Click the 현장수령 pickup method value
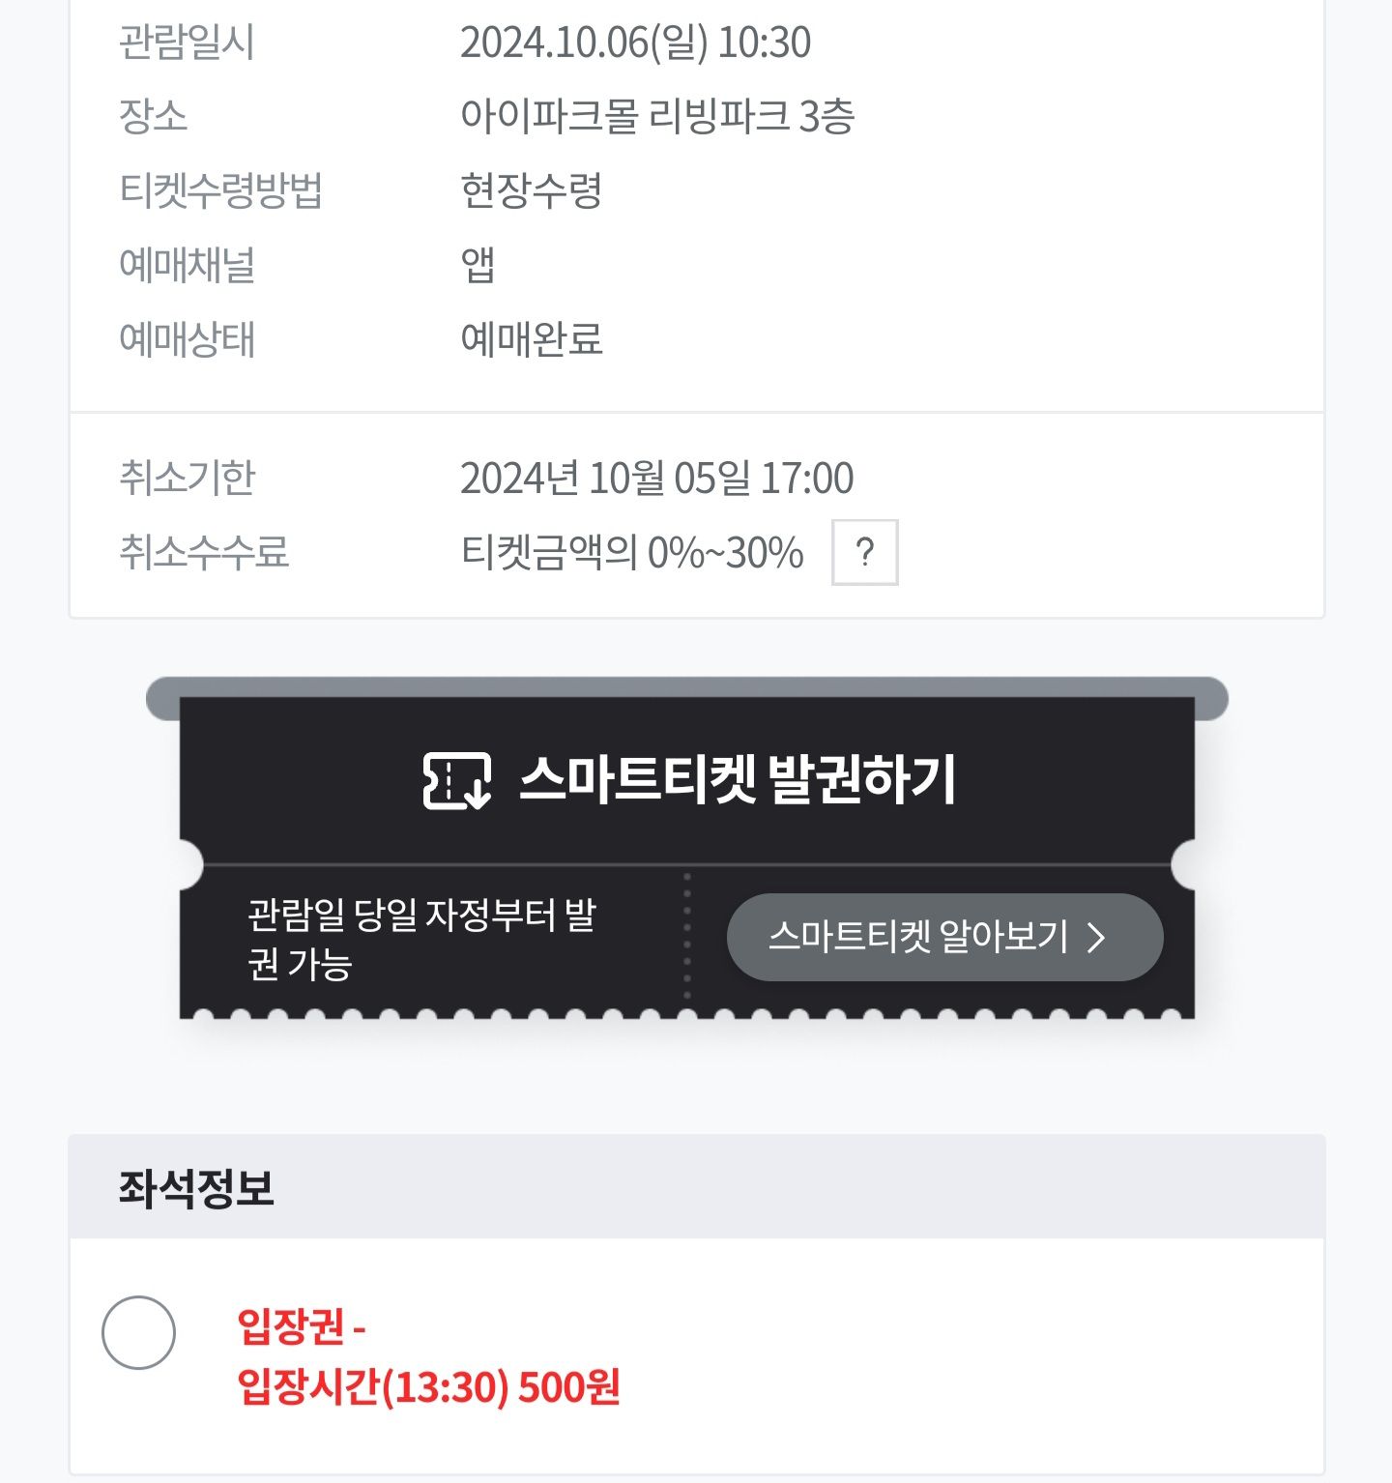 [531, 190]
